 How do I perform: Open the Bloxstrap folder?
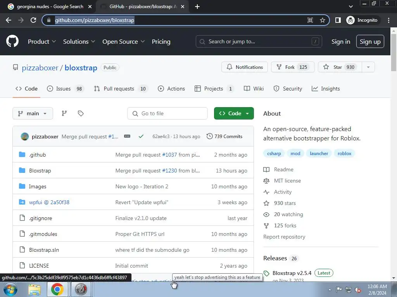(40, 171)
